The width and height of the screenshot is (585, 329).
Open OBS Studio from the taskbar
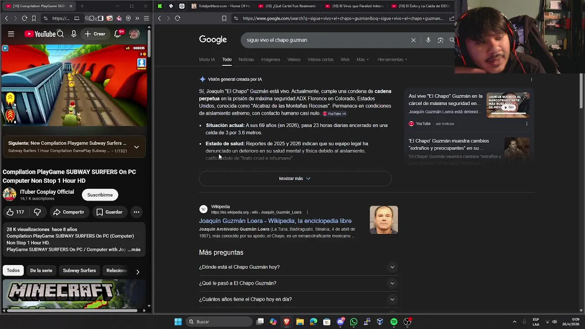[407, 322]
